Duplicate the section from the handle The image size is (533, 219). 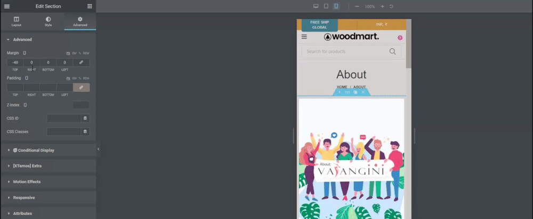click(x=355, y=92)
